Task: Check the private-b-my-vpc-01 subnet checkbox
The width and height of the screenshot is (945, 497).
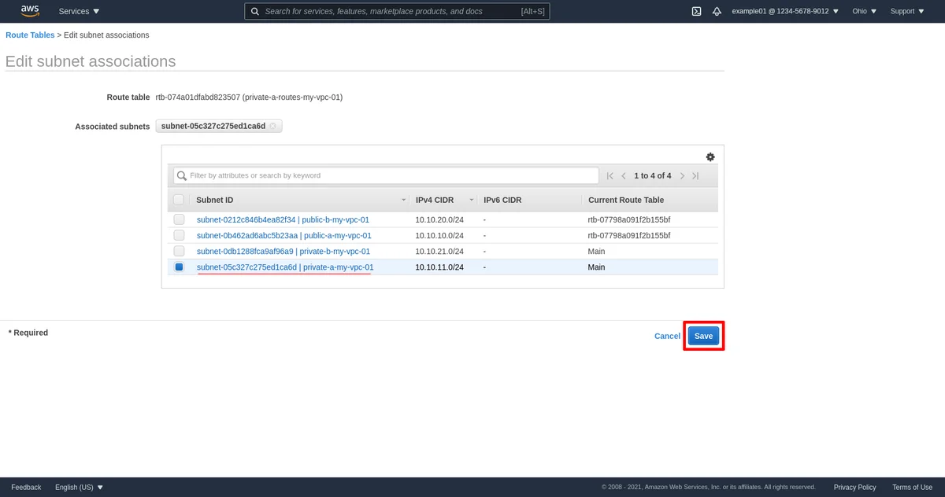Action: (x=179, y=251)
